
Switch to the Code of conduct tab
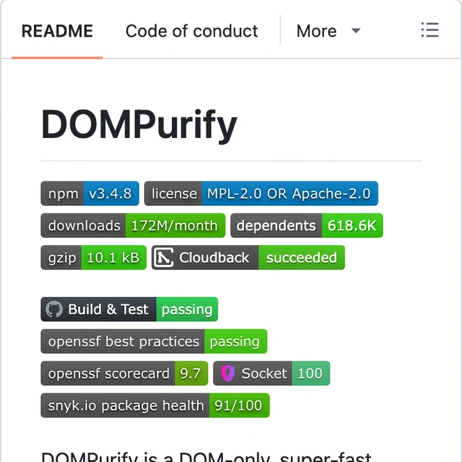point(192,31)
